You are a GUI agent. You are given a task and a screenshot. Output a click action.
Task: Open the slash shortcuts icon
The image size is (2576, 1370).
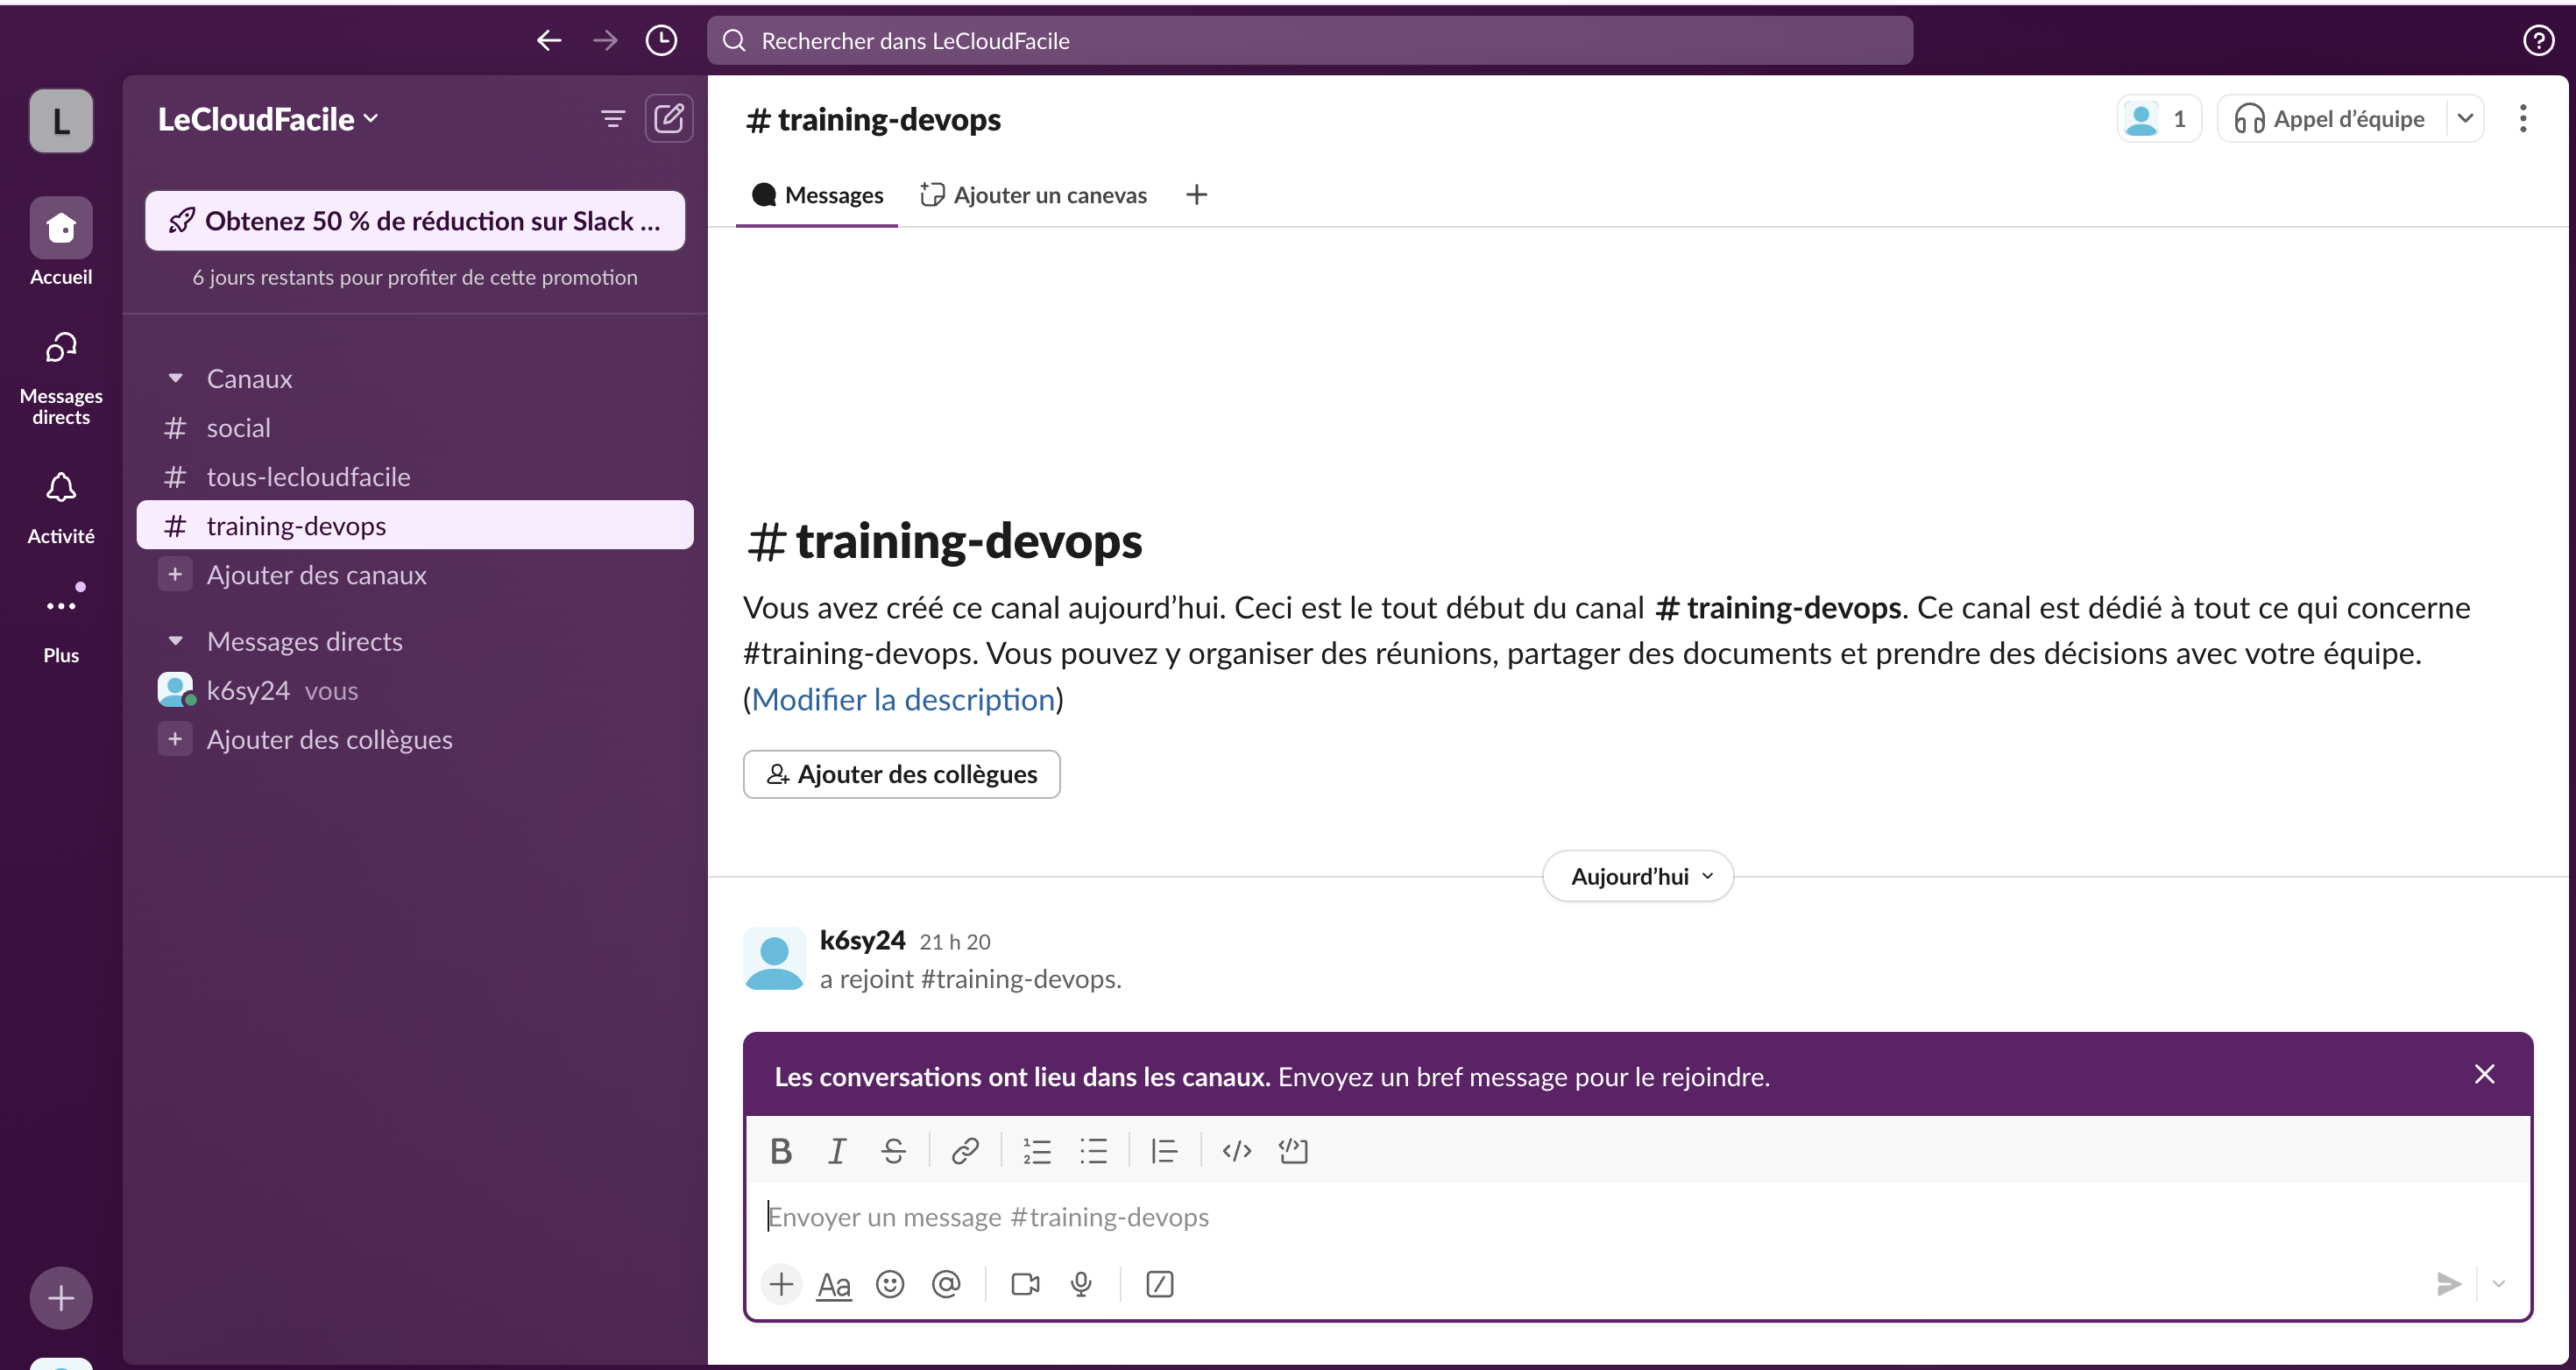[x=1159, y=1284]
